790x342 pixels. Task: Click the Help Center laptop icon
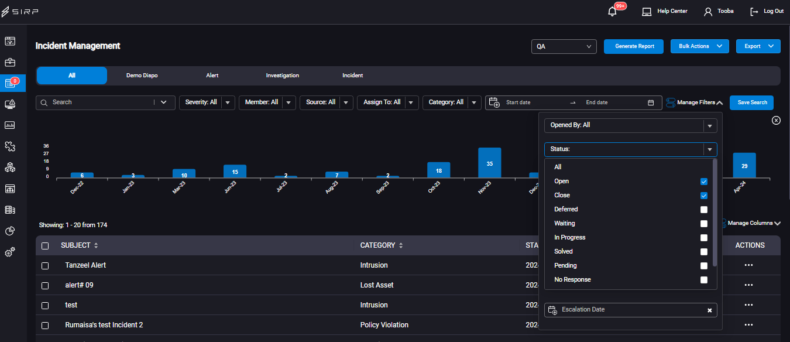click(x=647, y=12)
